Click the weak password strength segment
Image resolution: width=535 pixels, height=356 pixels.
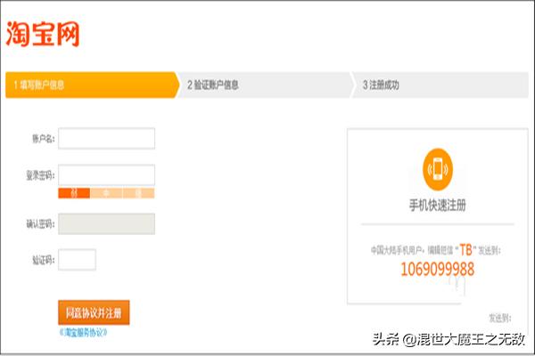click(x=74, y=193)
